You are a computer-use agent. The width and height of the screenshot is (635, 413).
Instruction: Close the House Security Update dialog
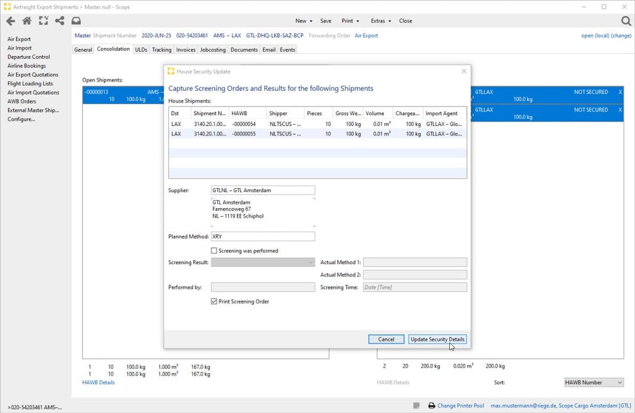click(464, 71)
